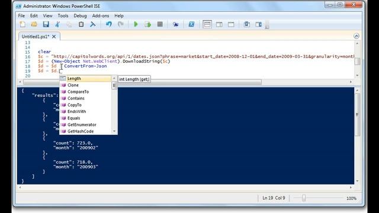The height and width of the screenshot is (213, 379).
Task: Open the Edit menu
Action: (34, 16)
